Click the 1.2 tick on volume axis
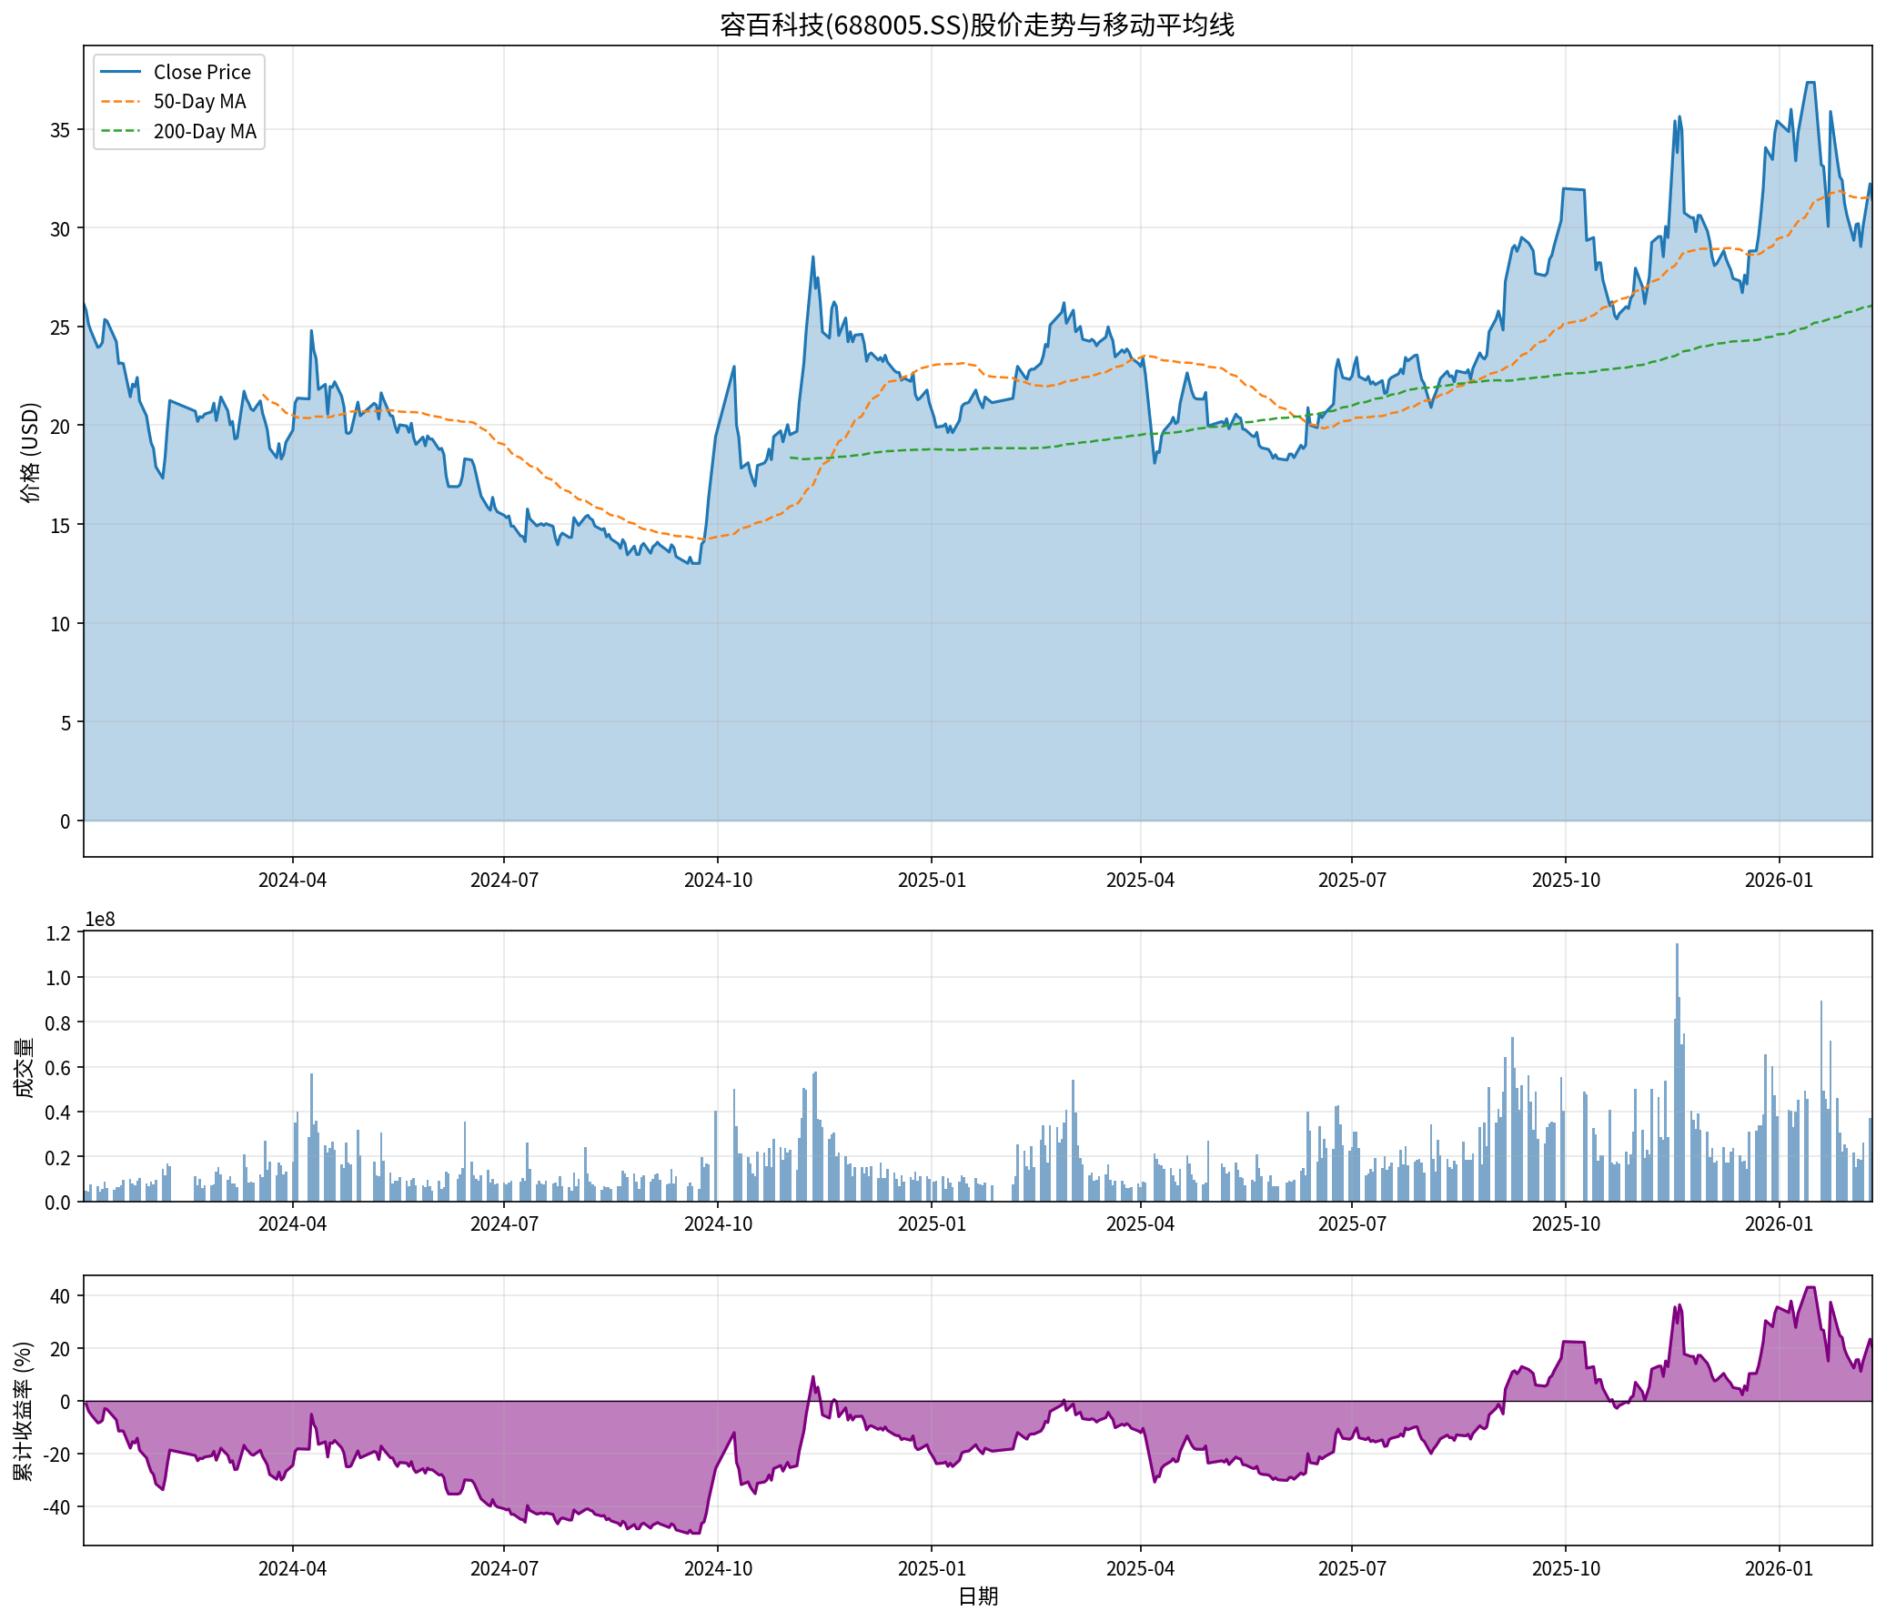 [x=57, y=933]
